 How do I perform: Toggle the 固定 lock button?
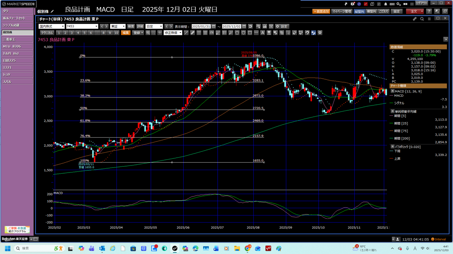(397, 11)
